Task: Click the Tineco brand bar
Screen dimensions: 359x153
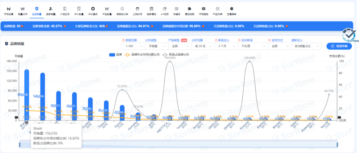Action: 106,110
